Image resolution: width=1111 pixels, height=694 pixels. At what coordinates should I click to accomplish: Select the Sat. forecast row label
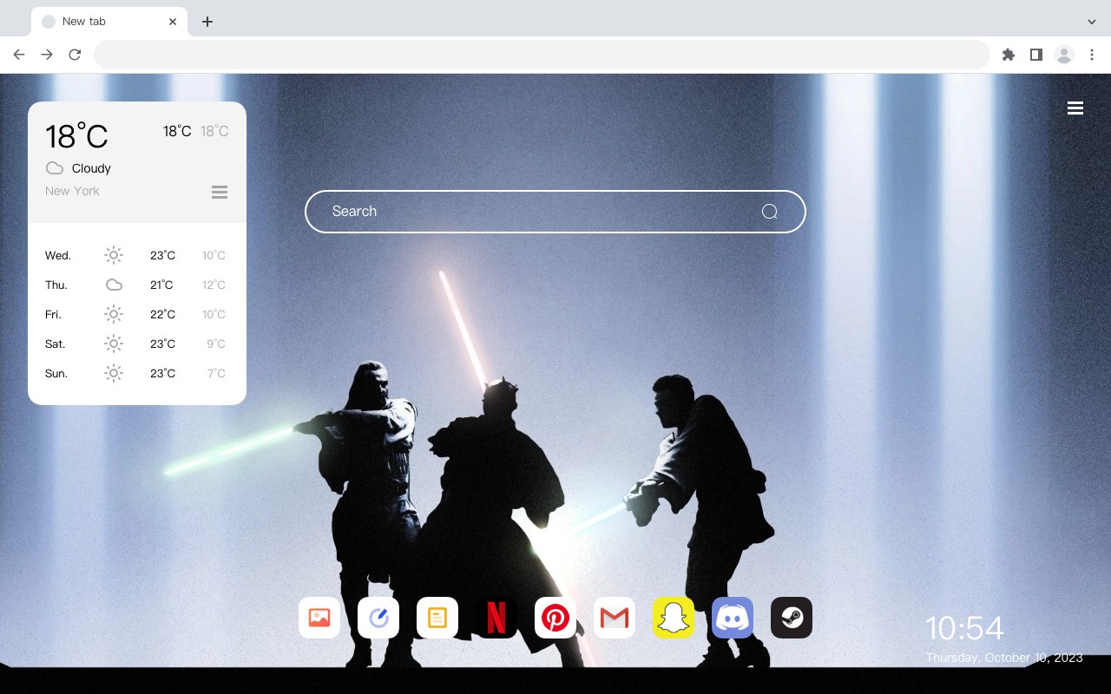56,344
